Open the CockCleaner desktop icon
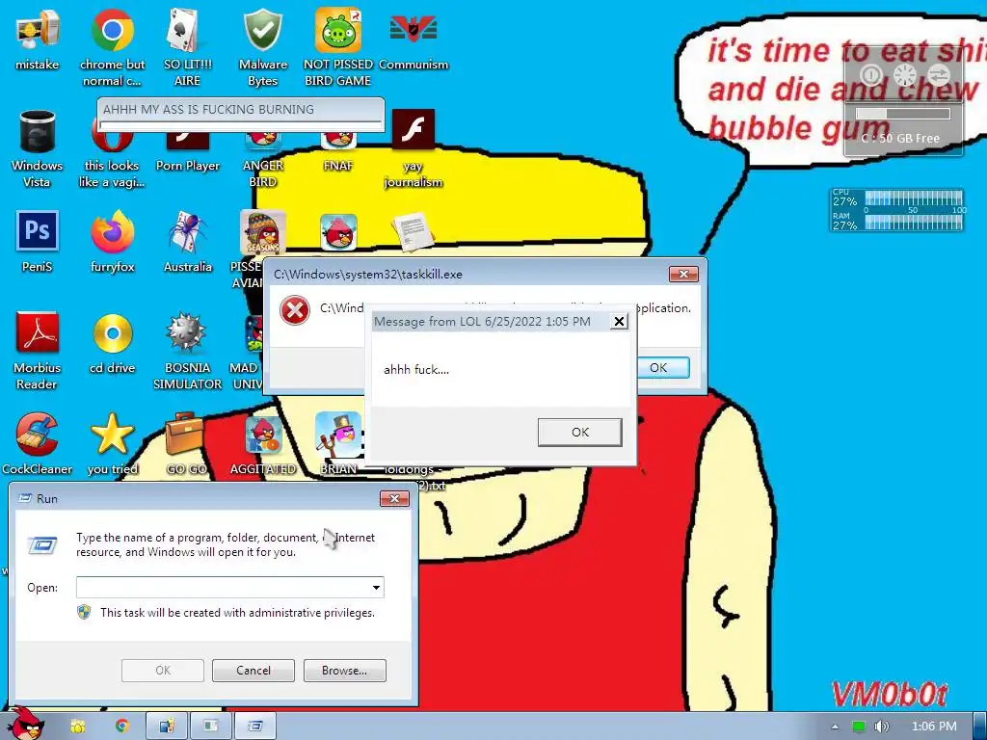987x740 pixels. 37,444
